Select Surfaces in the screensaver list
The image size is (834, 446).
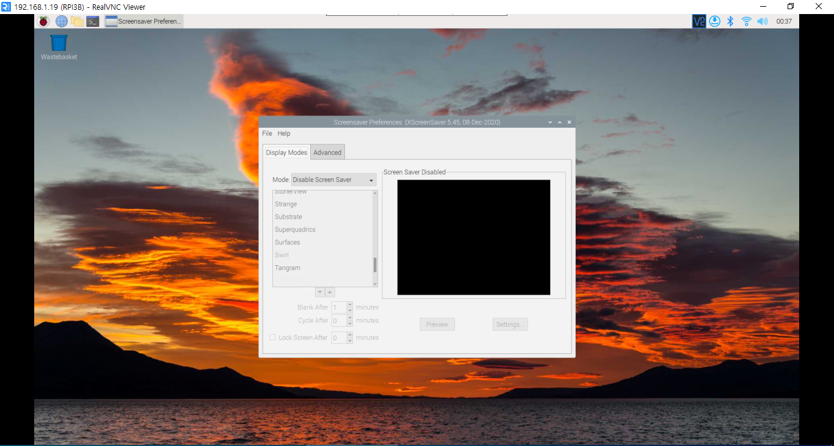click(324, 243)
